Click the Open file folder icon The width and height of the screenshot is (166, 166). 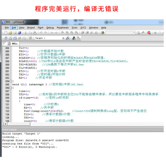10,33
